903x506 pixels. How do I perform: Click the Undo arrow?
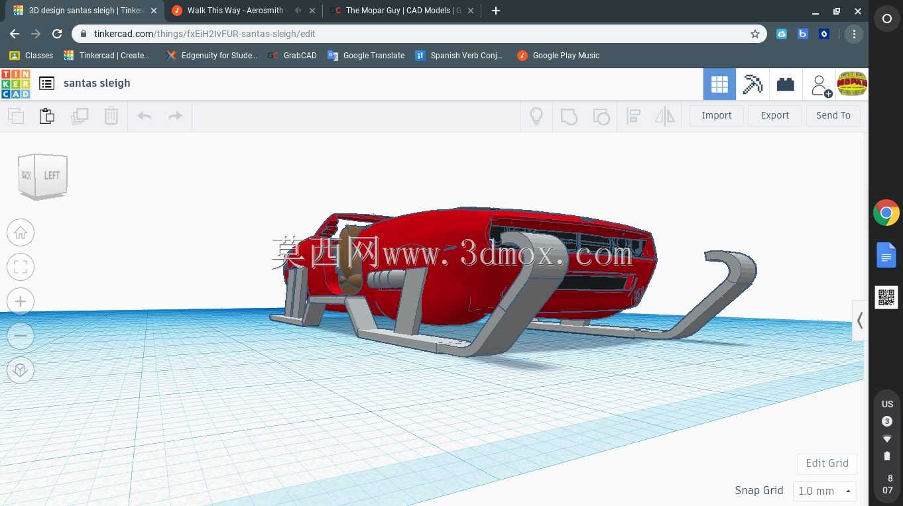144,116
